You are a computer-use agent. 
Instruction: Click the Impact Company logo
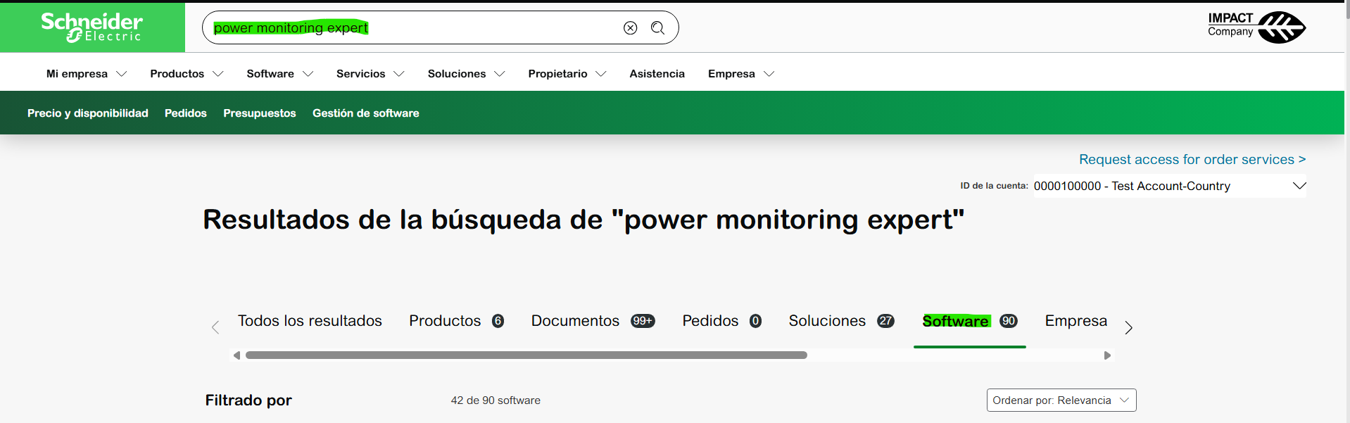1256,27
